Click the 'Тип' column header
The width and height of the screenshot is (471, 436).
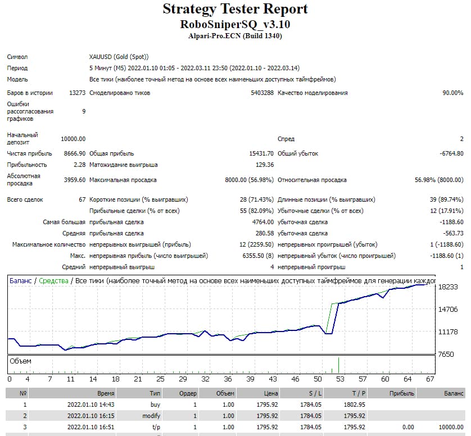[154, 394]
